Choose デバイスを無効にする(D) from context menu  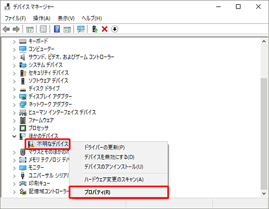coord(118,157)
